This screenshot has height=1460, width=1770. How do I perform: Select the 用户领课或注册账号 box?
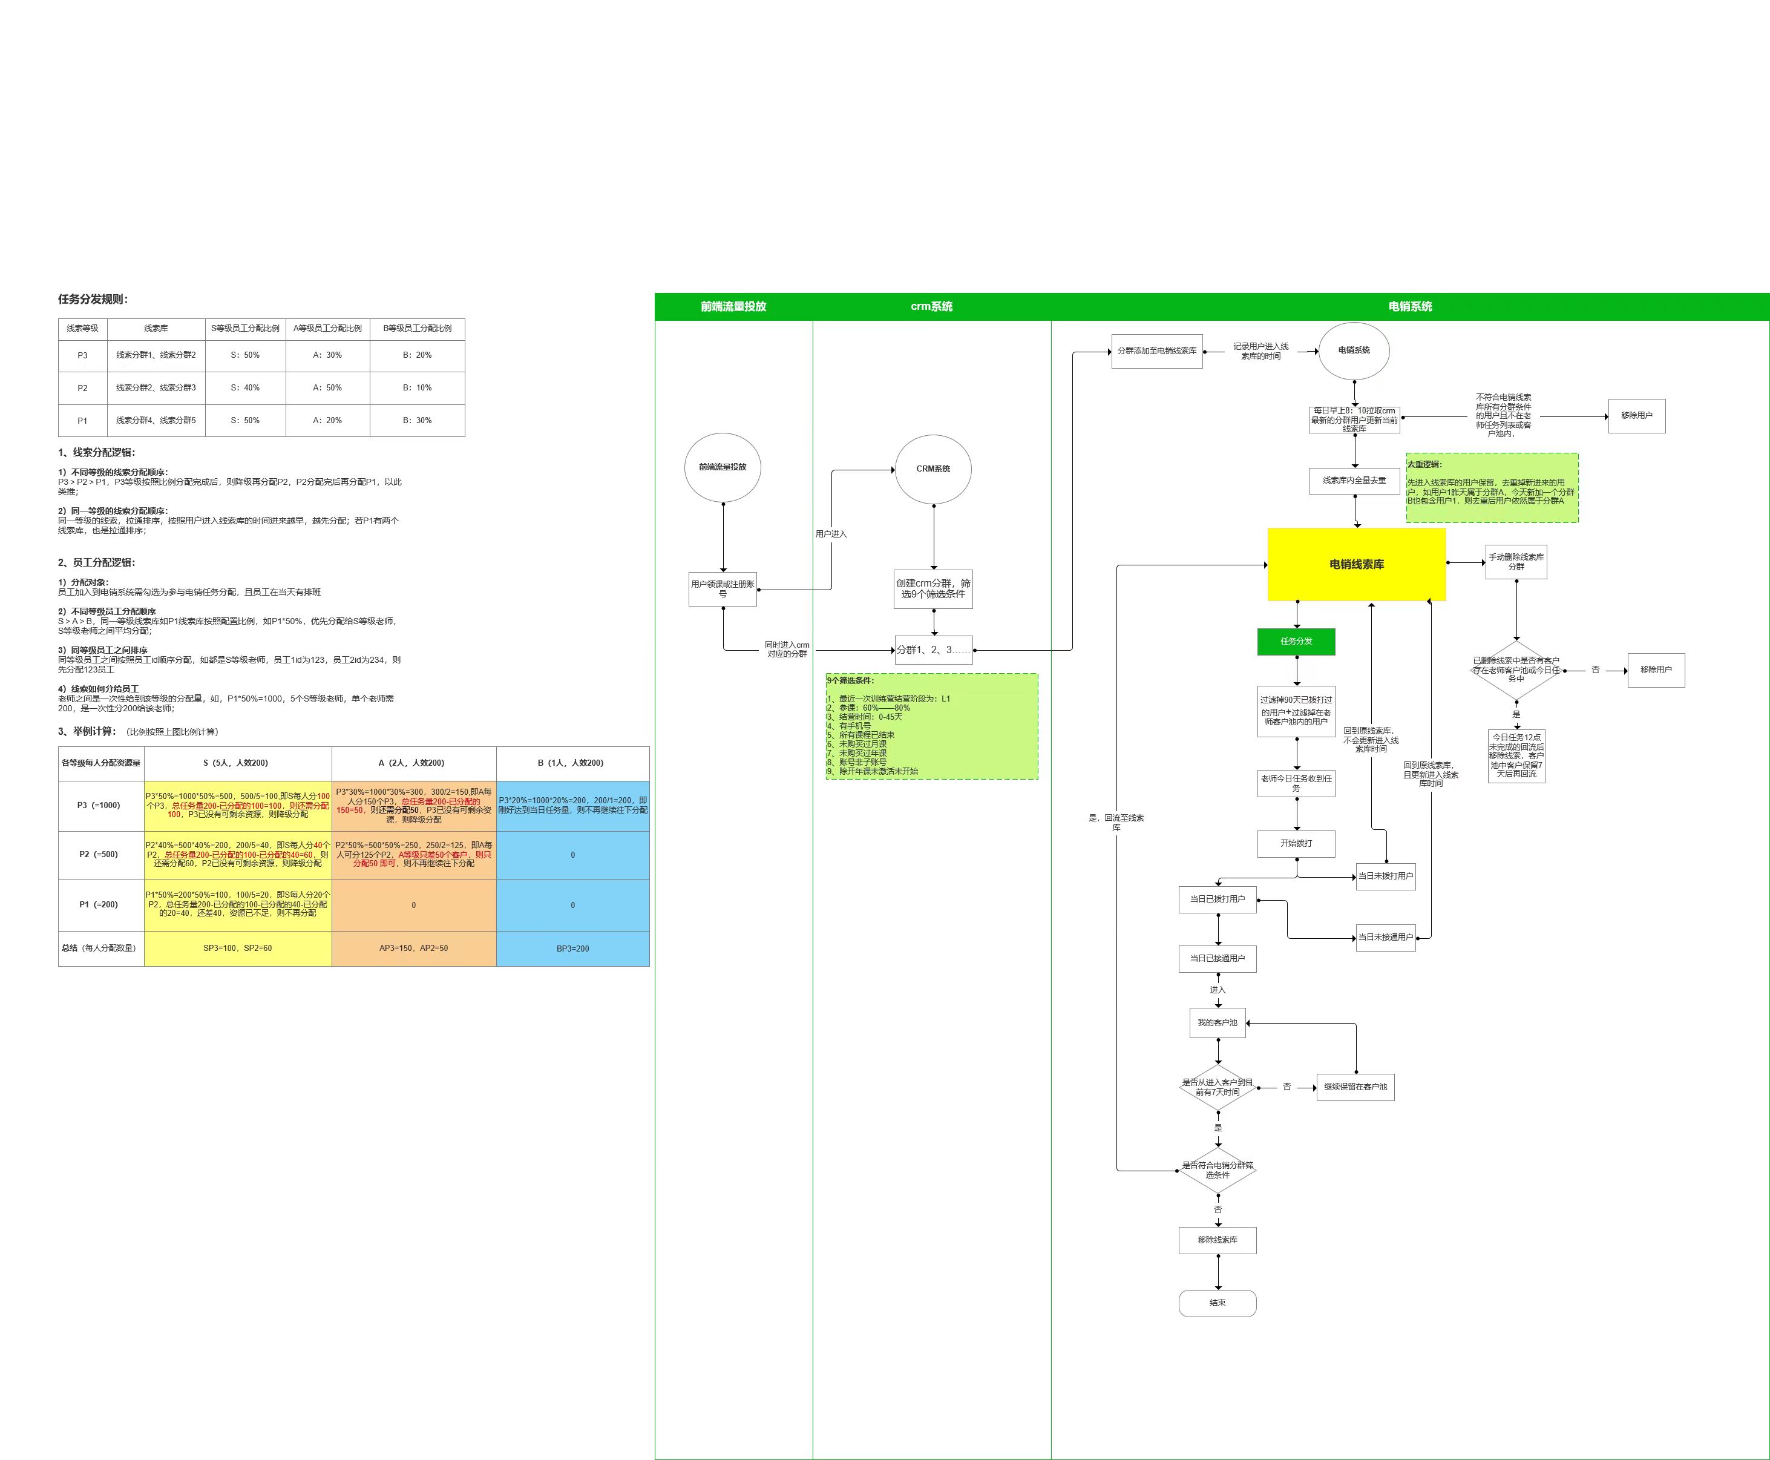(x=723, y=589)
